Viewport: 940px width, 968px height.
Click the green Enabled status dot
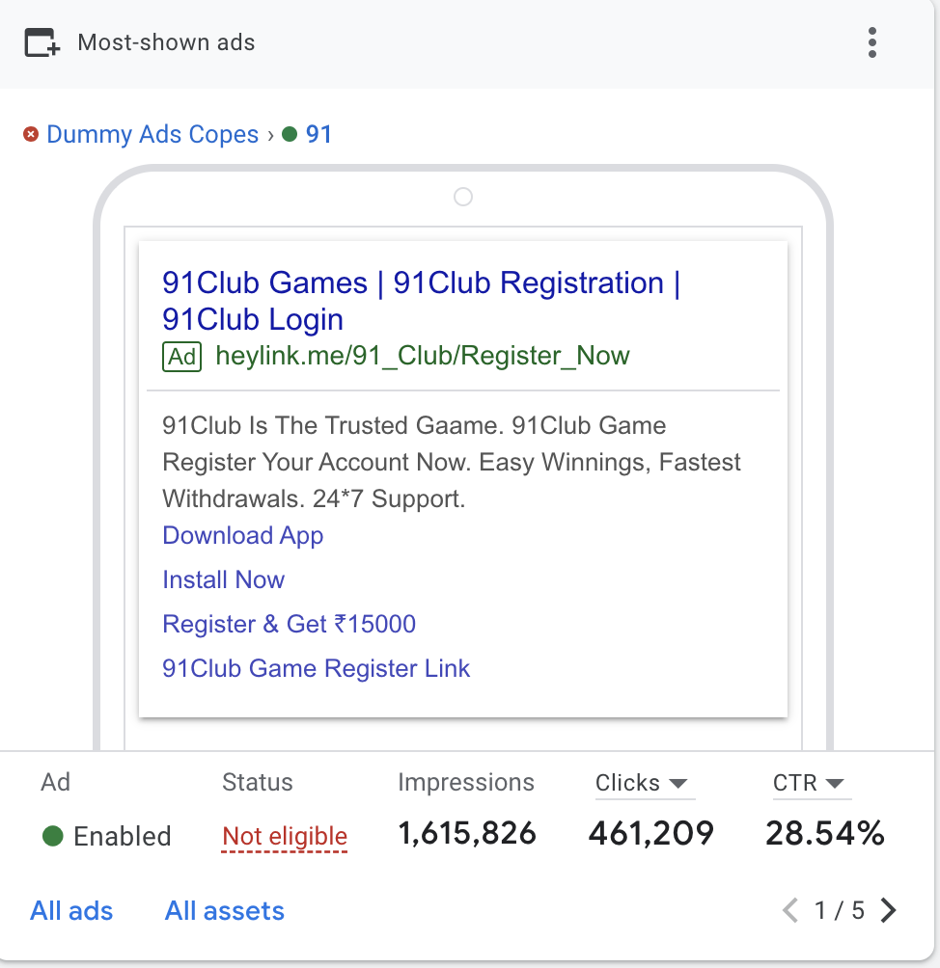[x=53, y=836]
